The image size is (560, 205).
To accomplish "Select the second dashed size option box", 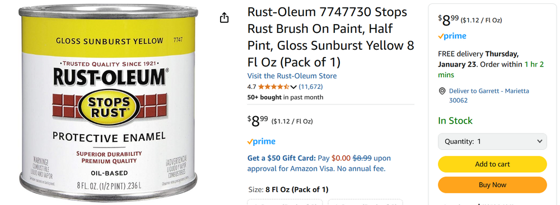I will pyautogui.click(x=365, y=202).
